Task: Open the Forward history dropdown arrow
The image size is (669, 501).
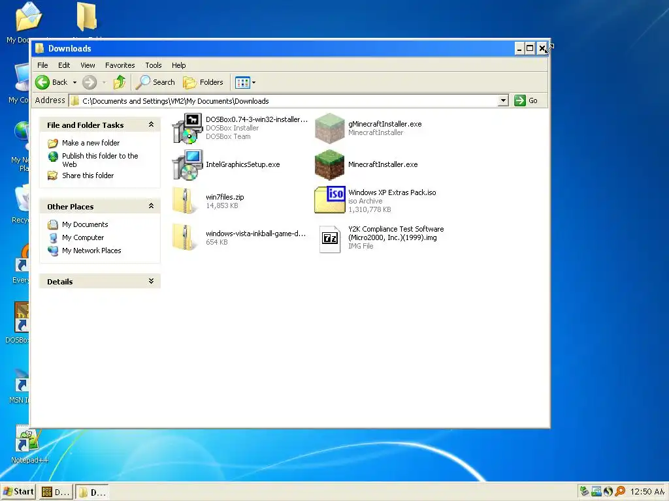Action: point(104,83)
